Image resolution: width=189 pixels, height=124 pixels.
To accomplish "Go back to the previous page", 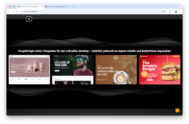I will 9,12.
